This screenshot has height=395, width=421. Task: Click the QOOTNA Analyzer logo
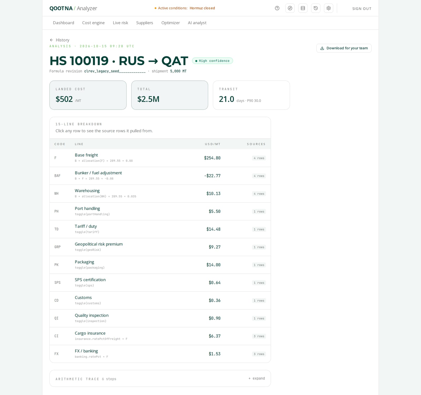(x=73, y=8)
